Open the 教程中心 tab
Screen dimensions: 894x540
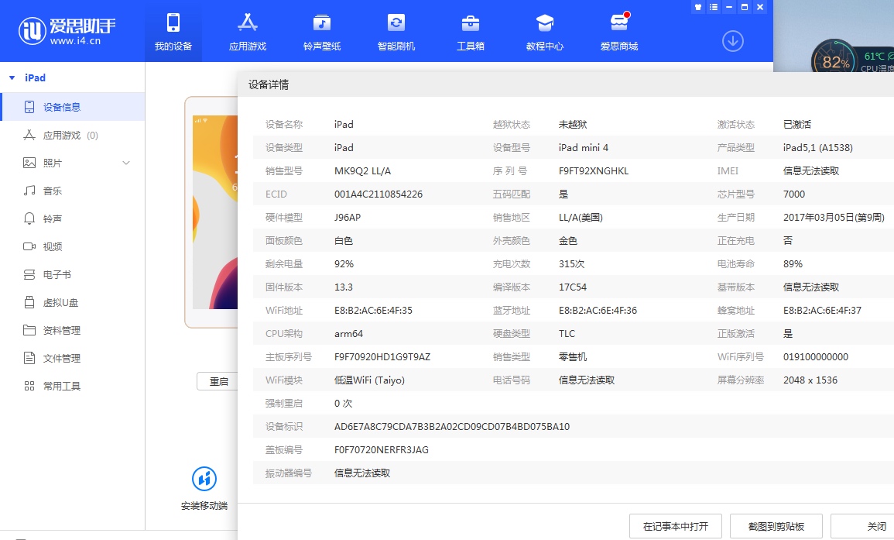pyautogui.click(x=544, y=33)
